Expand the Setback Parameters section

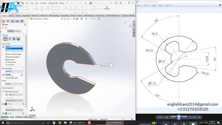pyautogui.click(x=24, y=88)
